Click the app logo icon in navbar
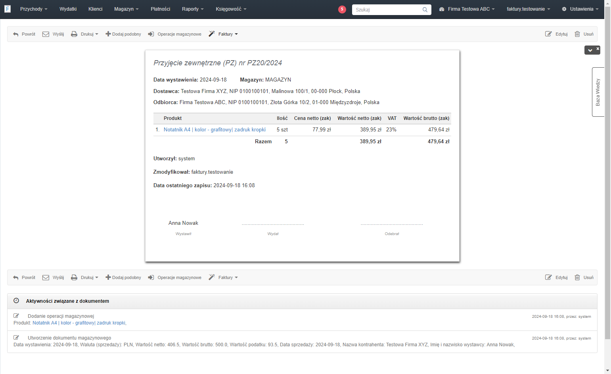Image resolution: width=611 pixels, height=374 pixels. (8, 9)
